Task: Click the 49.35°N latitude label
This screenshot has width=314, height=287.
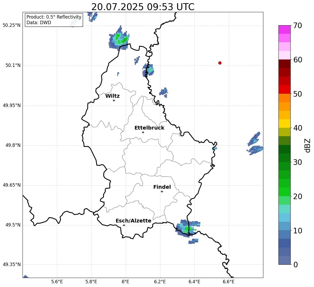Action: tap(12, 264)
